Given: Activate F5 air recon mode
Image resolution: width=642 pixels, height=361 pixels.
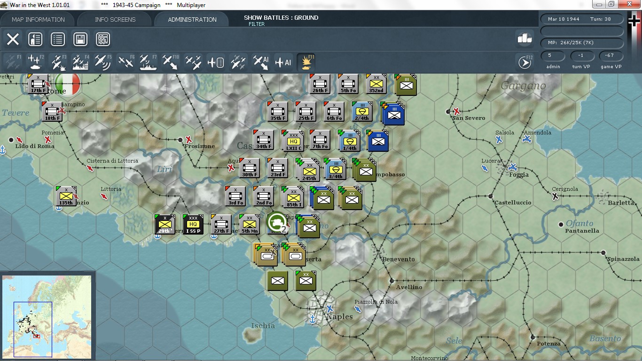Looking at the screenshot, I should pos(103,62).
